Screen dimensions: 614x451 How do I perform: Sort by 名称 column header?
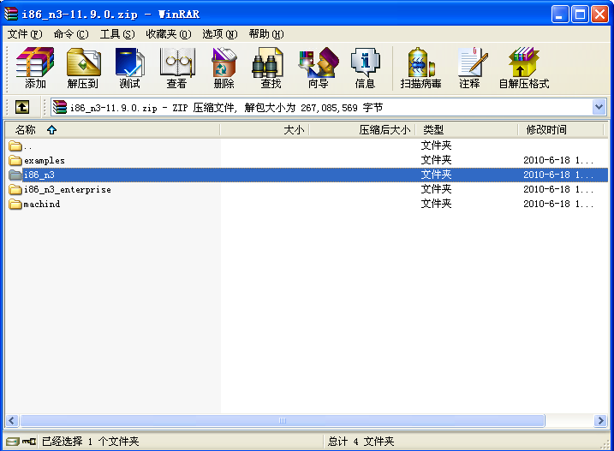pyautogui.click(x=112, y=129)
